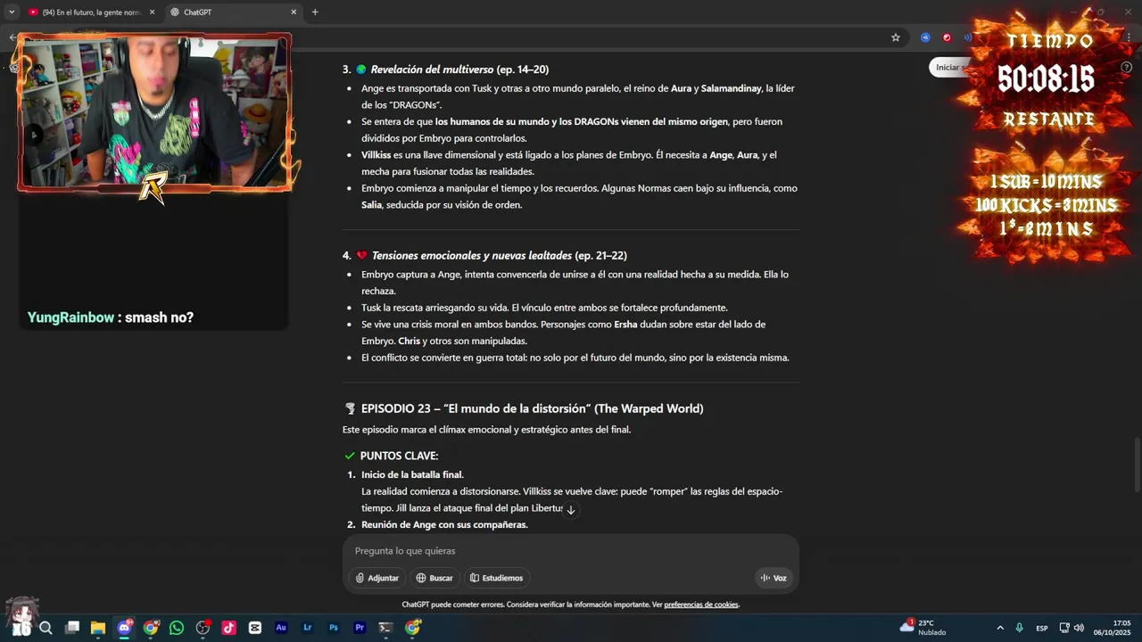This screenshot has height=642, width=1142.
Task: Click the streamer webcam overlay
Action: tap(154, 111)
